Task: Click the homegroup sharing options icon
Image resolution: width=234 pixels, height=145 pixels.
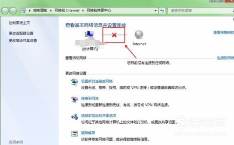Action: click(74, 117)
